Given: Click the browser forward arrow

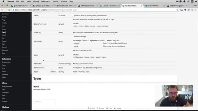Looking at the screenshot, I should [x=6, y=10].
